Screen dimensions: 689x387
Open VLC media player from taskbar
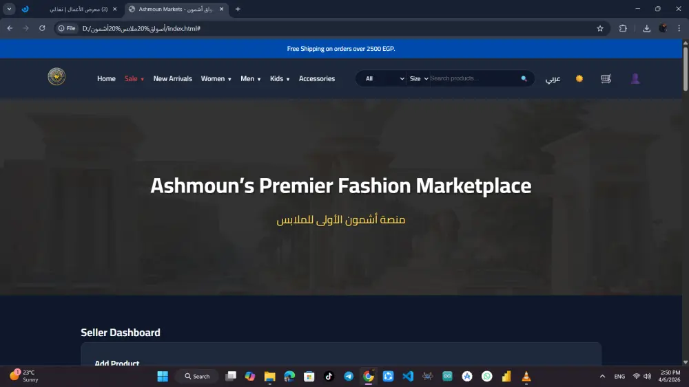point(526,376)
